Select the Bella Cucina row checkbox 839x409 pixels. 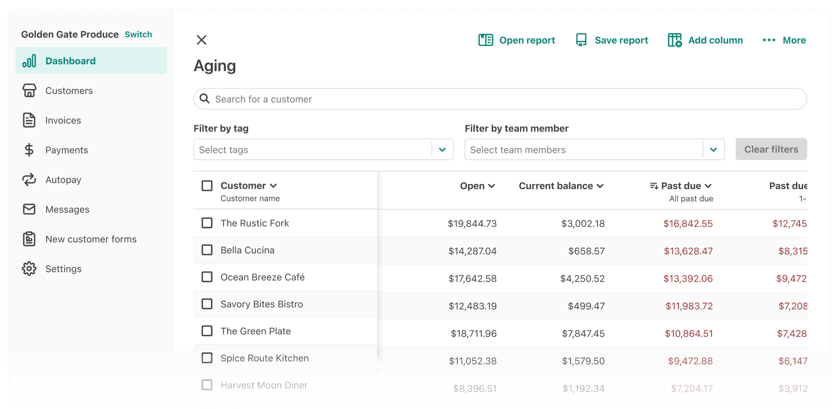pyautogui.click(x=207, y=250)
